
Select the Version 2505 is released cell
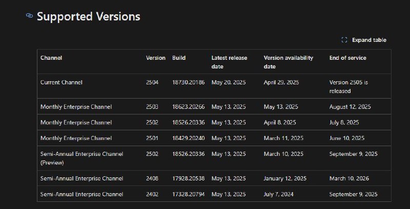(348, 86)
